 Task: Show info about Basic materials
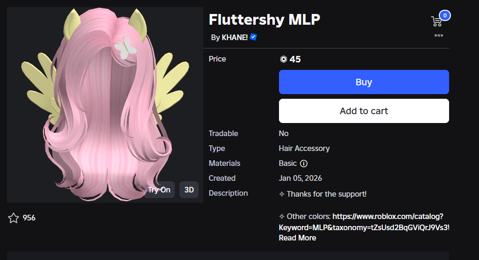[304, 164]
